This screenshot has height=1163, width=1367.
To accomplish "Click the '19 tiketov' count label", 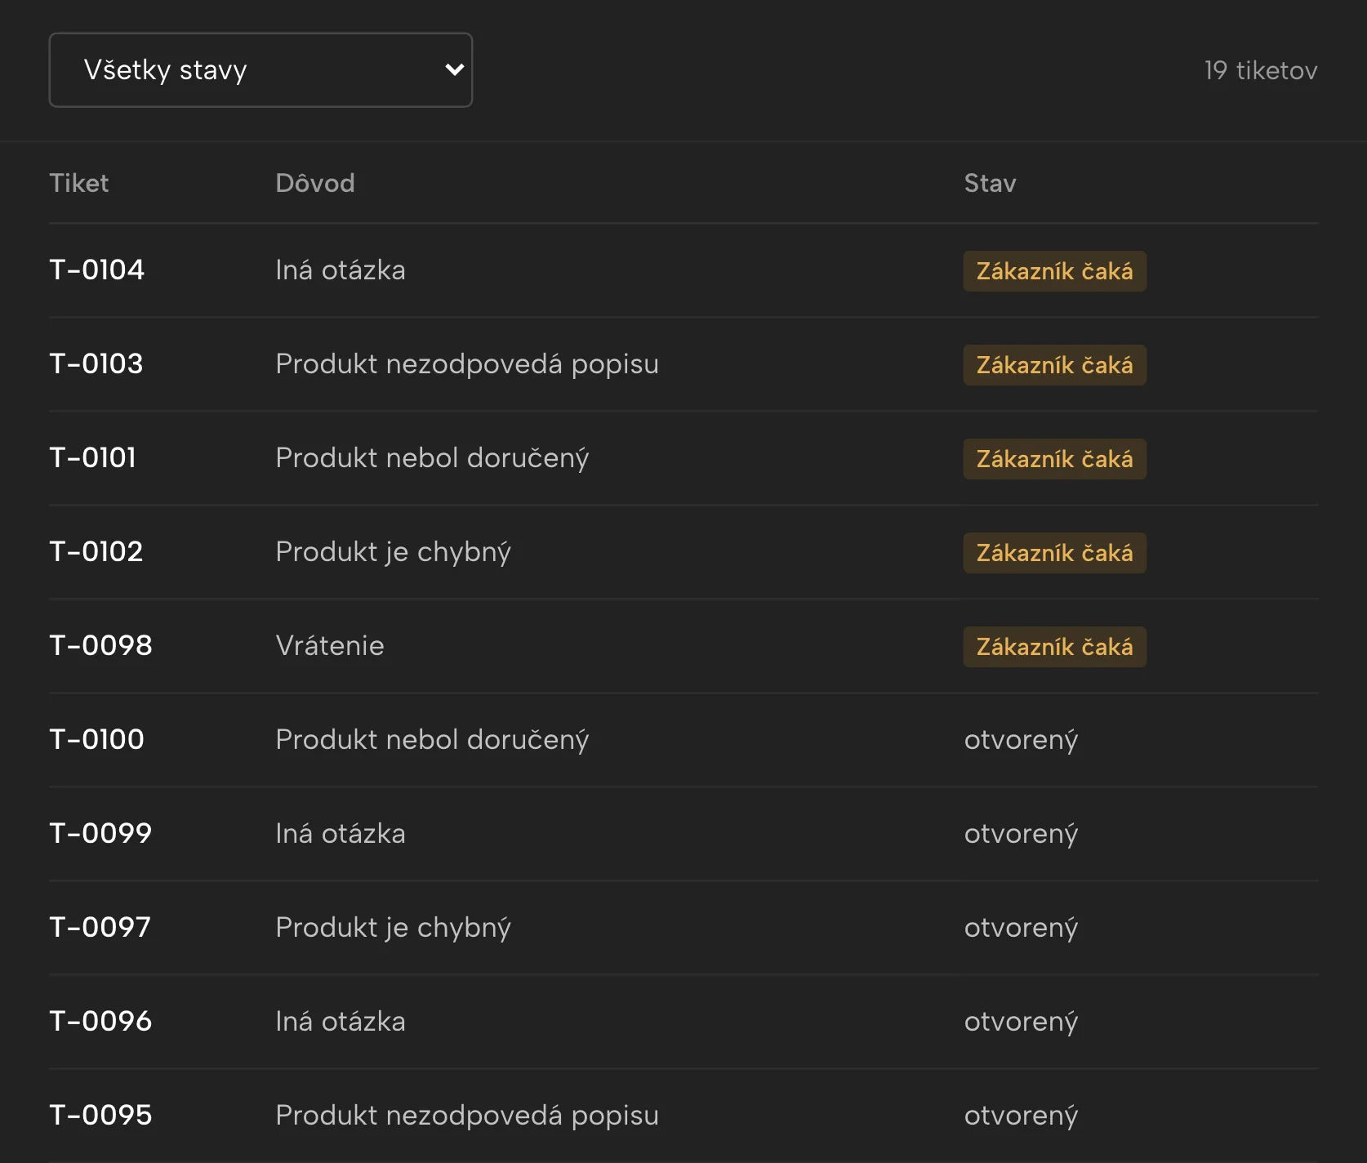I will pyautogui.click(x=1261, y=70).
